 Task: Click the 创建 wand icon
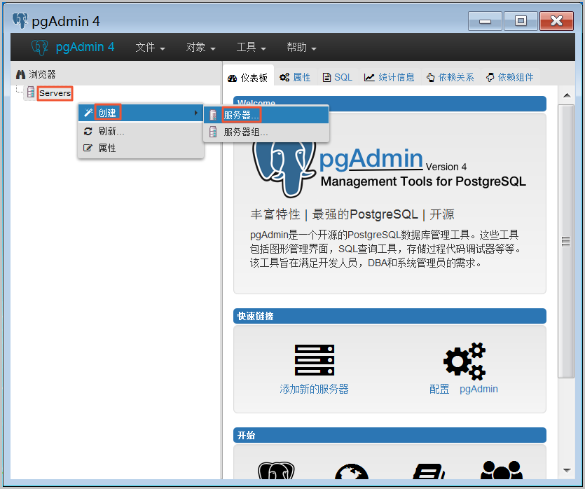(88, 113)
